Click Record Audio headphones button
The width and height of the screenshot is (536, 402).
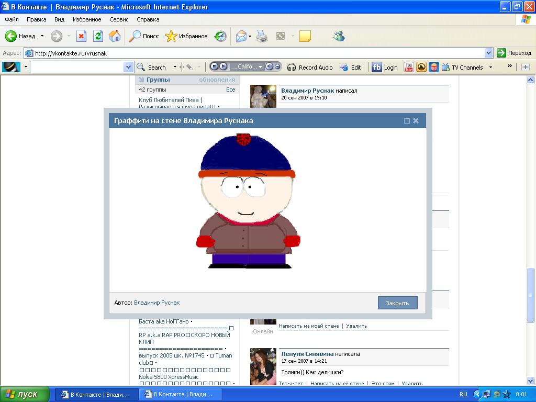click(310, 68)
